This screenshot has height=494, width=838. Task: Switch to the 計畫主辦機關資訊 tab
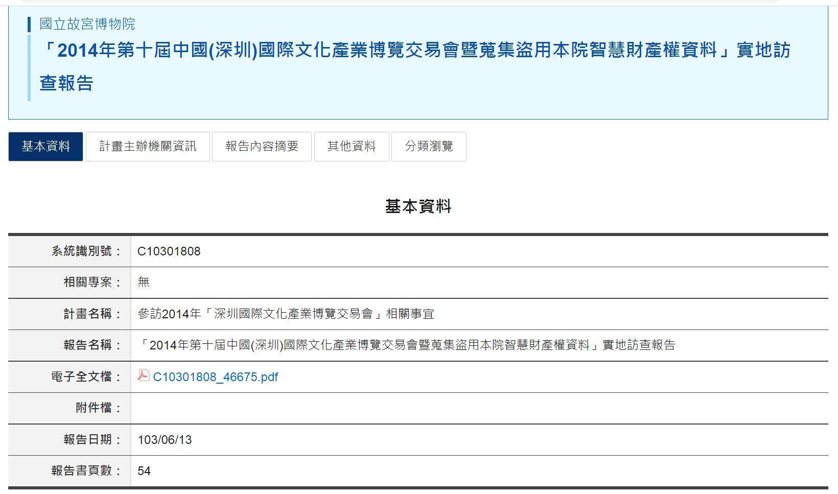[148, 147]
